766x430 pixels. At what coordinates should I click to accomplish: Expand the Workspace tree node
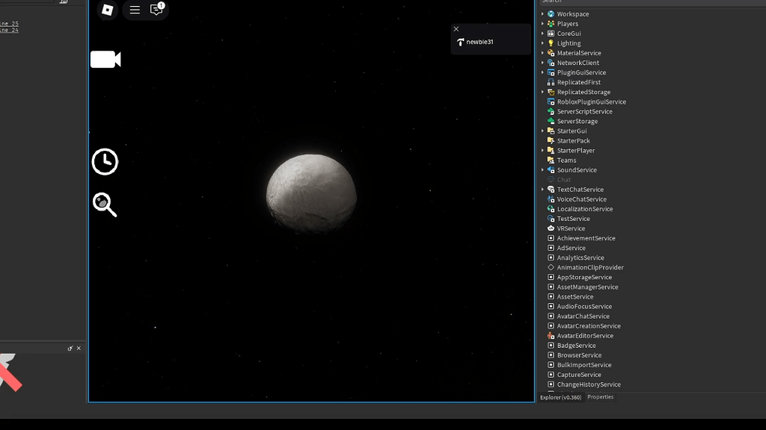[x=543, y=14]
